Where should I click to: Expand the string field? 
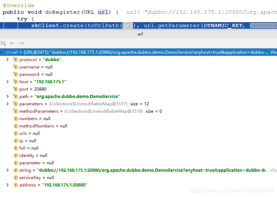(x=8, y=170)
